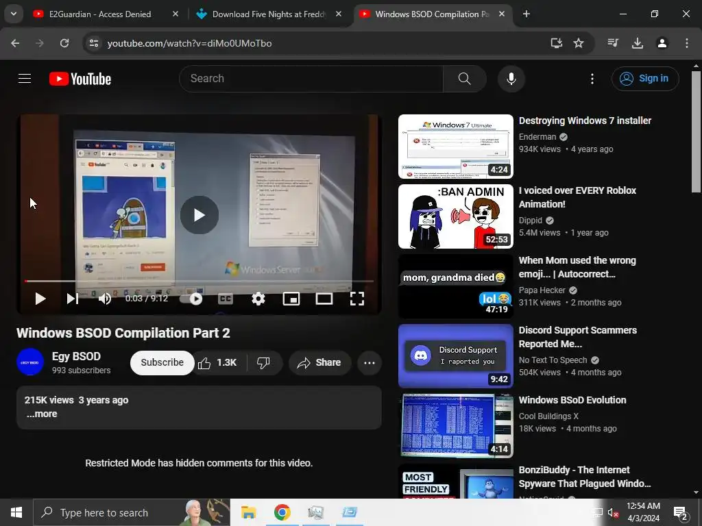Open When Mom used the wrong emoji video

coord(577,267)
